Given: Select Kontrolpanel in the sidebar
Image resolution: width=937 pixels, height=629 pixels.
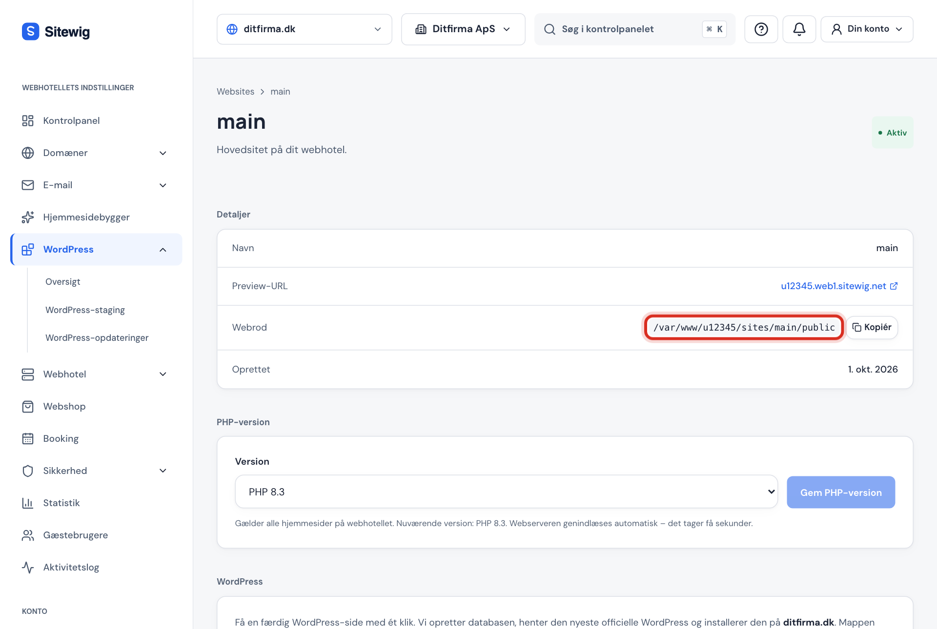Looking at the screenshot, I should [x=96, y=120].
